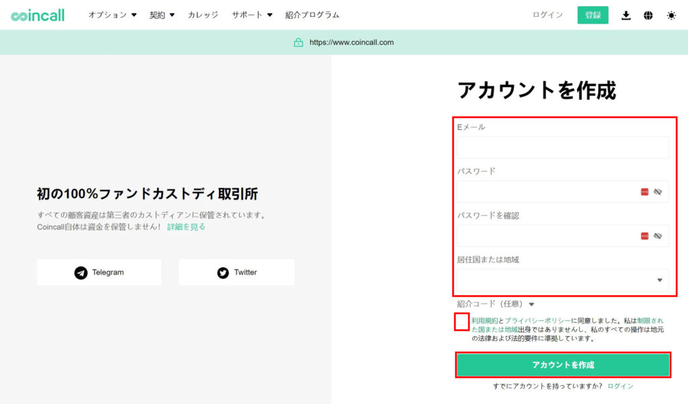The image size is (688, 404).
Task: Open the globe language selector
Action: 648,15
